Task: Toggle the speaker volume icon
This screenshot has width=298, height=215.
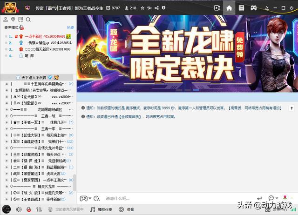Action: [19, 209]
